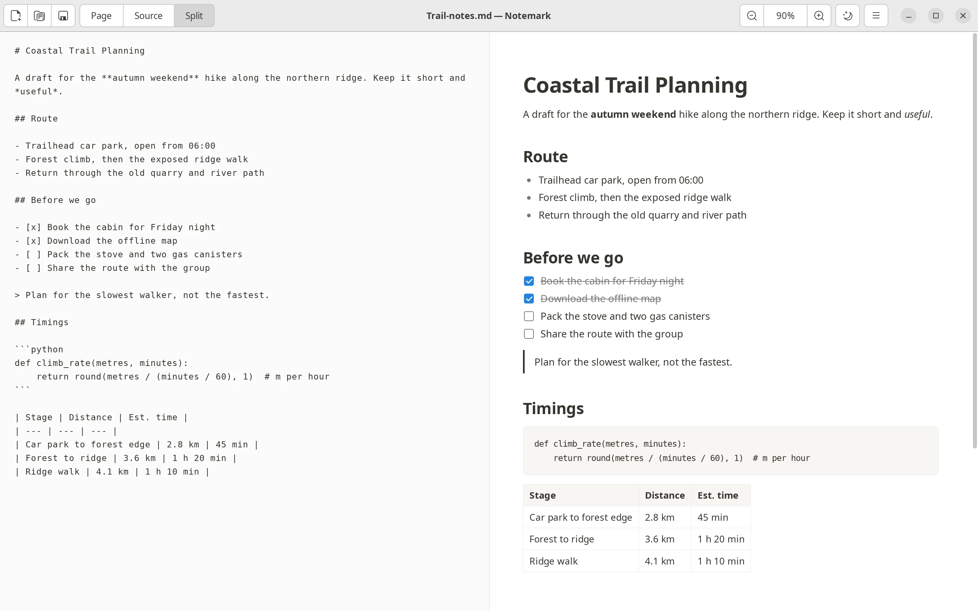Open the documents browser icon
The image size is (978, 611).
point(39,16)
